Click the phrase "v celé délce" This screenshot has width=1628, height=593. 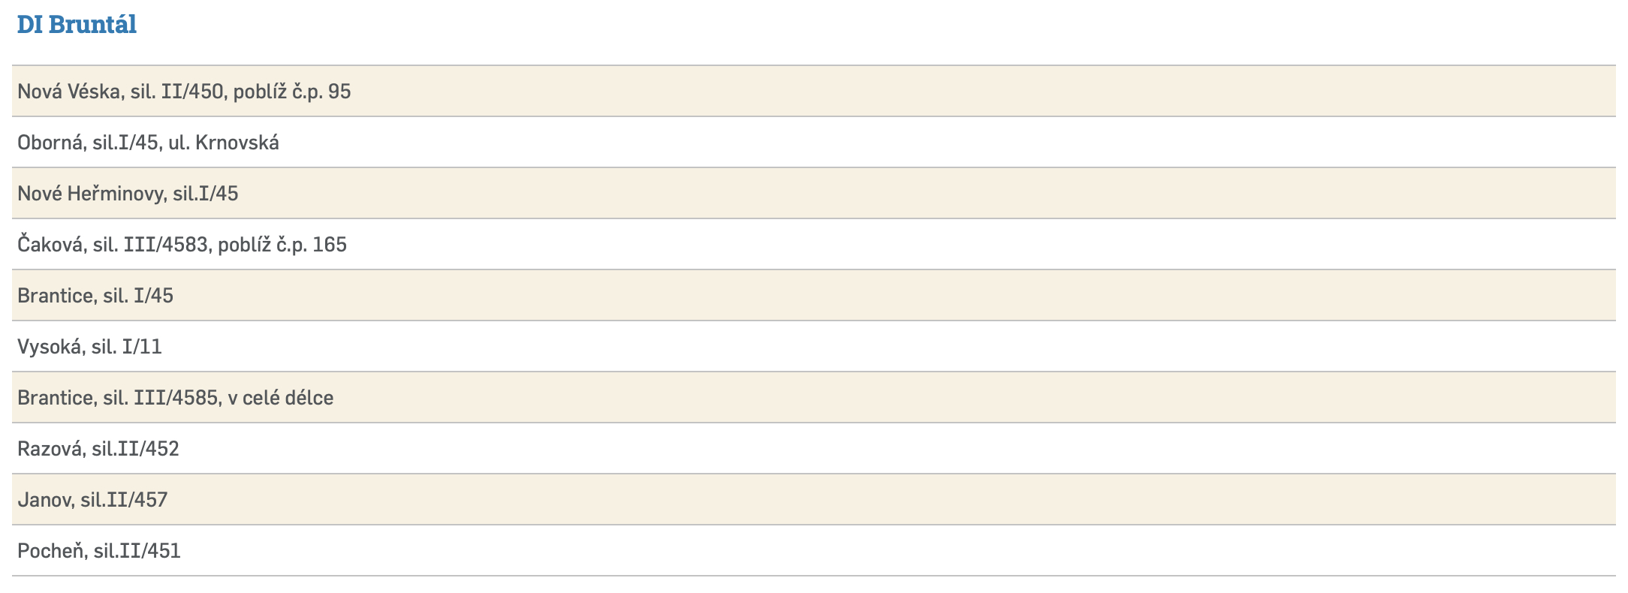[281, 398]
